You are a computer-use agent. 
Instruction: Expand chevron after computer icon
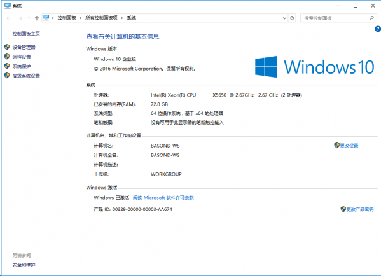click(x=53, y=18)
